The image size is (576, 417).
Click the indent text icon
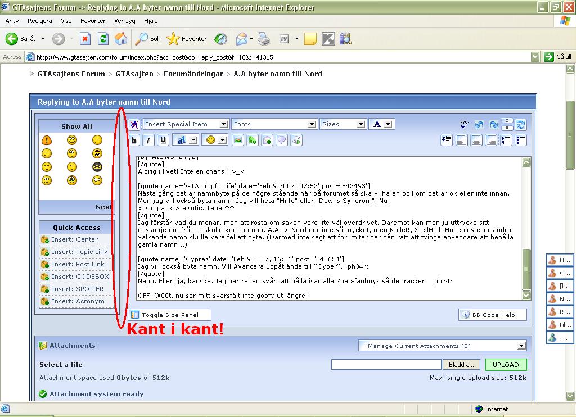pos(447,140)
